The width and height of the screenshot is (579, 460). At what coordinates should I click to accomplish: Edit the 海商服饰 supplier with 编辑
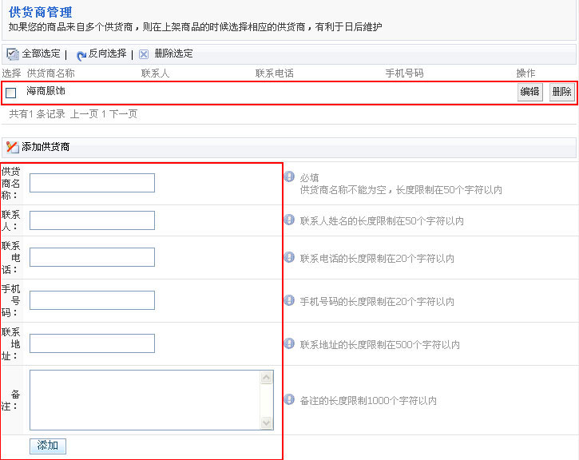(x=530, y=92)
